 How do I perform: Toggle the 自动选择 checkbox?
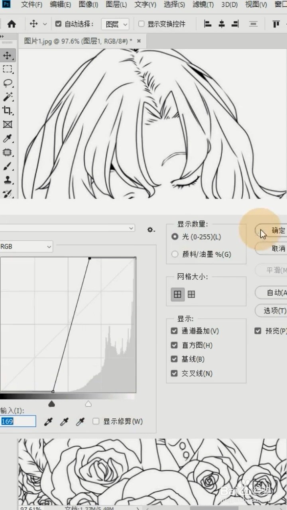pos(59,24)
